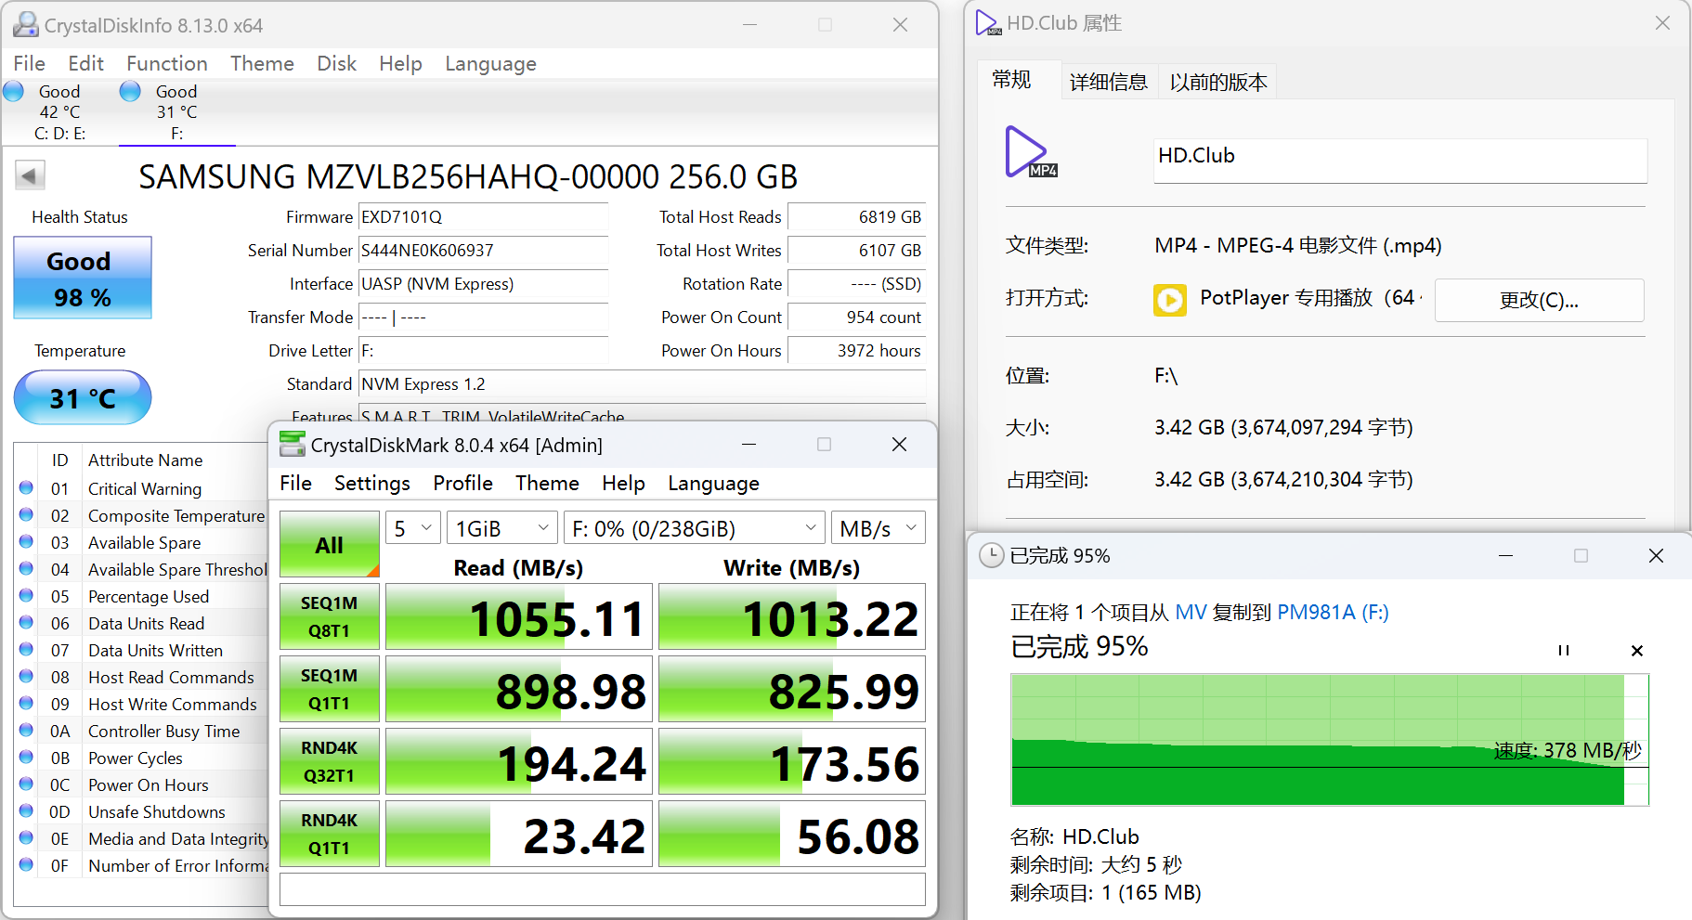Image resolution: width=1692 pixels, height=920 pixels.
Task: Click the 56.08 RND4K Q1T1 write result
Action: [792, 834]
